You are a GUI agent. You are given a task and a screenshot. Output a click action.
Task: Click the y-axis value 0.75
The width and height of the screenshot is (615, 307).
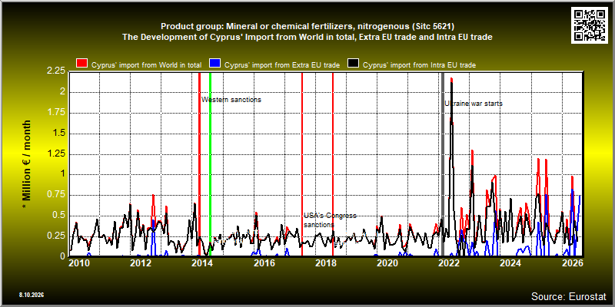[x=56, y=195]
